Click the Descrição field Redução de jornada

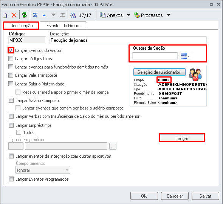(x=128, y=40)
